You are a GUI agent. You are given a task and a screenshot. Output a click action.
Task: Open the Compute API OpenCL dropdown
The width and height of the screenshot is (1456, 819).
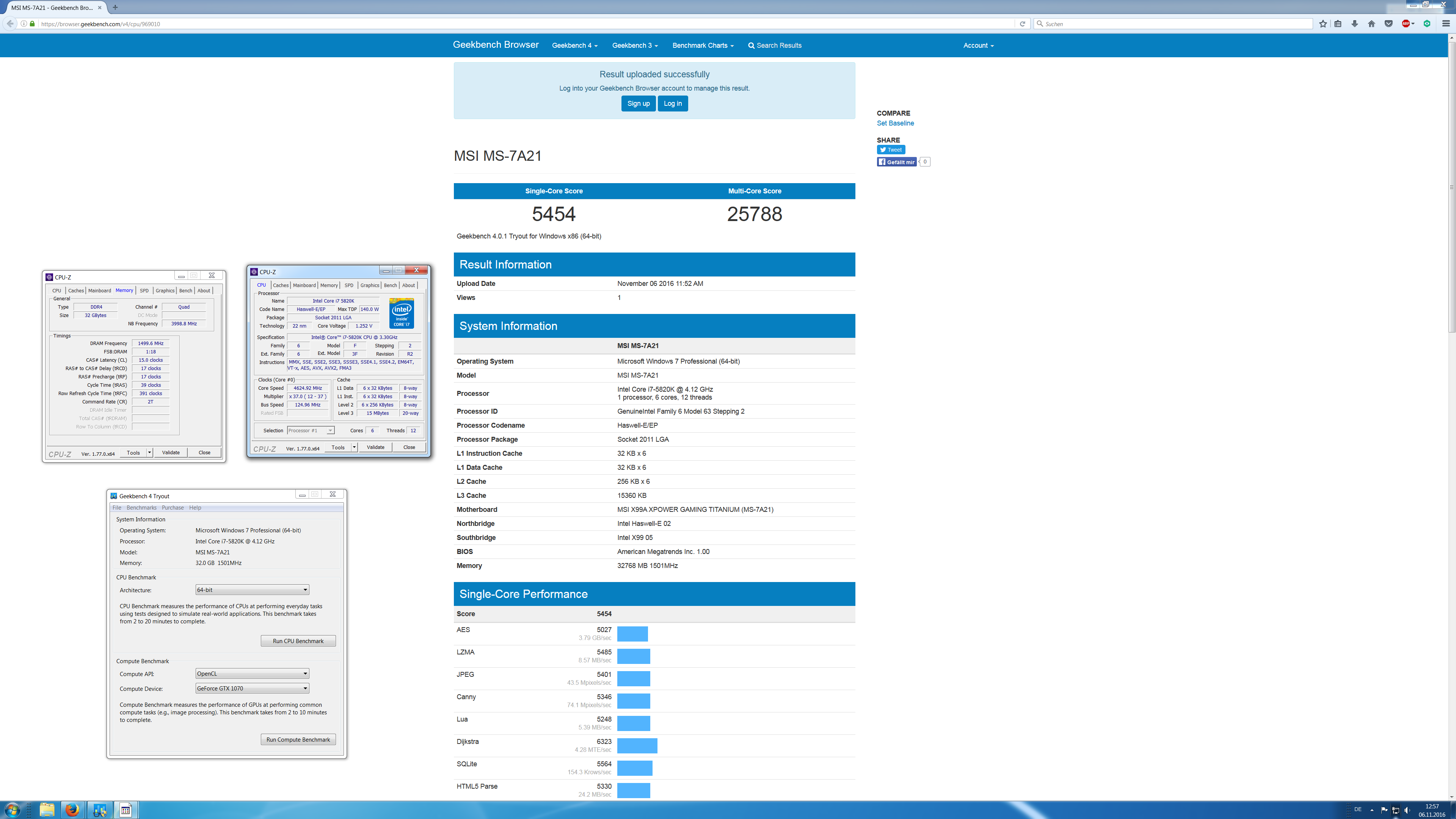pos(252,673)
